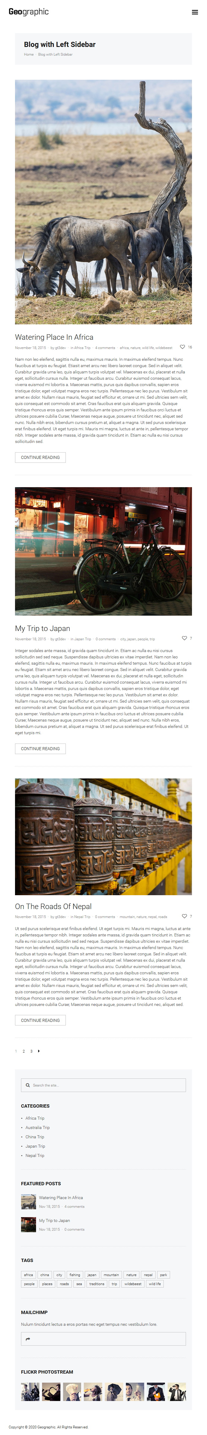Click the Geographic site logo
Image resolution: width=207 pixels, height=1435 pixels.
click(x=28, y=12)
